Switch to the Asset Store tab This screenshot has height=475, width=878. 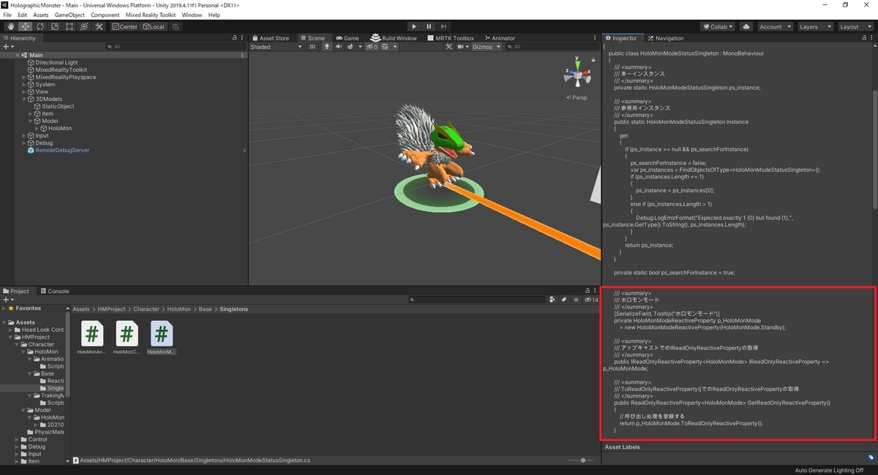pyautogui.click(x=271, y=38)
